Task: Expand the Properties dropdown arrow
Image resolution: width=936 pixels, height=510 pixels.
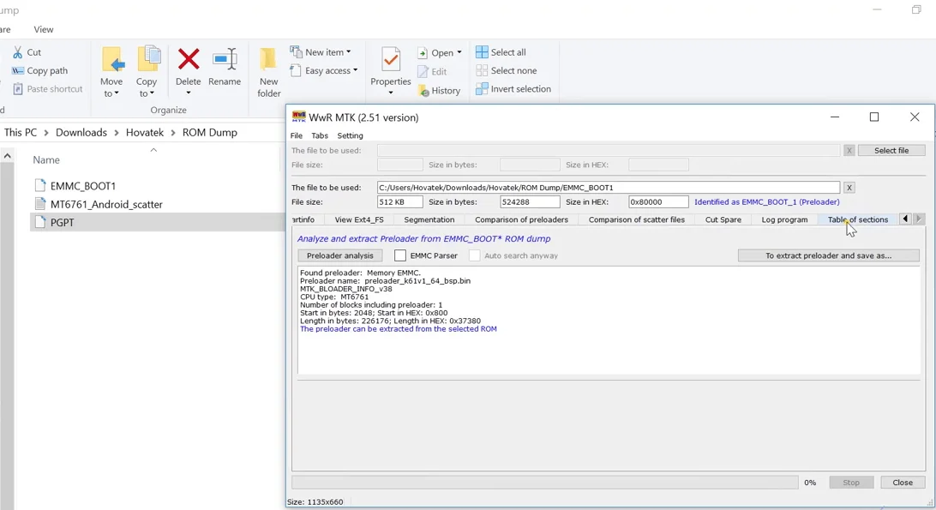Action: pos(391,93)
